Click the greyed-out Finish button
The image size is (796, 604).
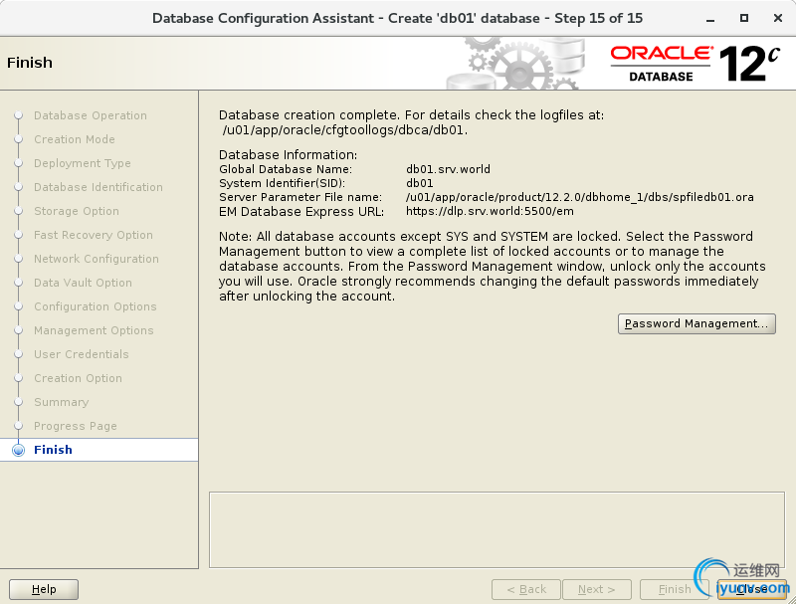tap(675, 589)
